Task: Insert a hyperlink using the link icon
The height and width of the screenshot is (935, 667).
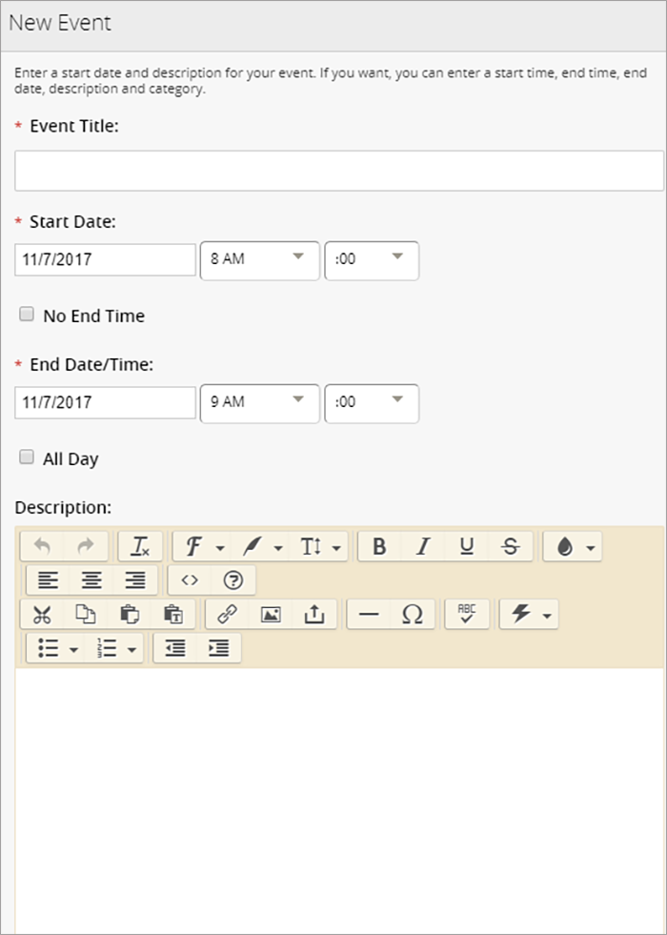Action: click(x=225, y=614)
